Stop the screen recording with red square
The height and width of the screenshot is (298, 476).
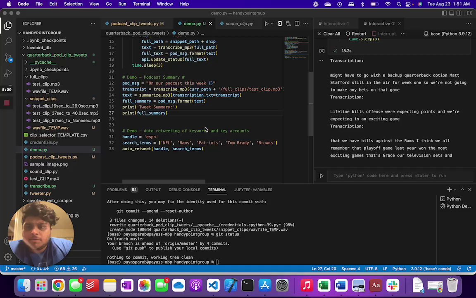tap(7, 103)
